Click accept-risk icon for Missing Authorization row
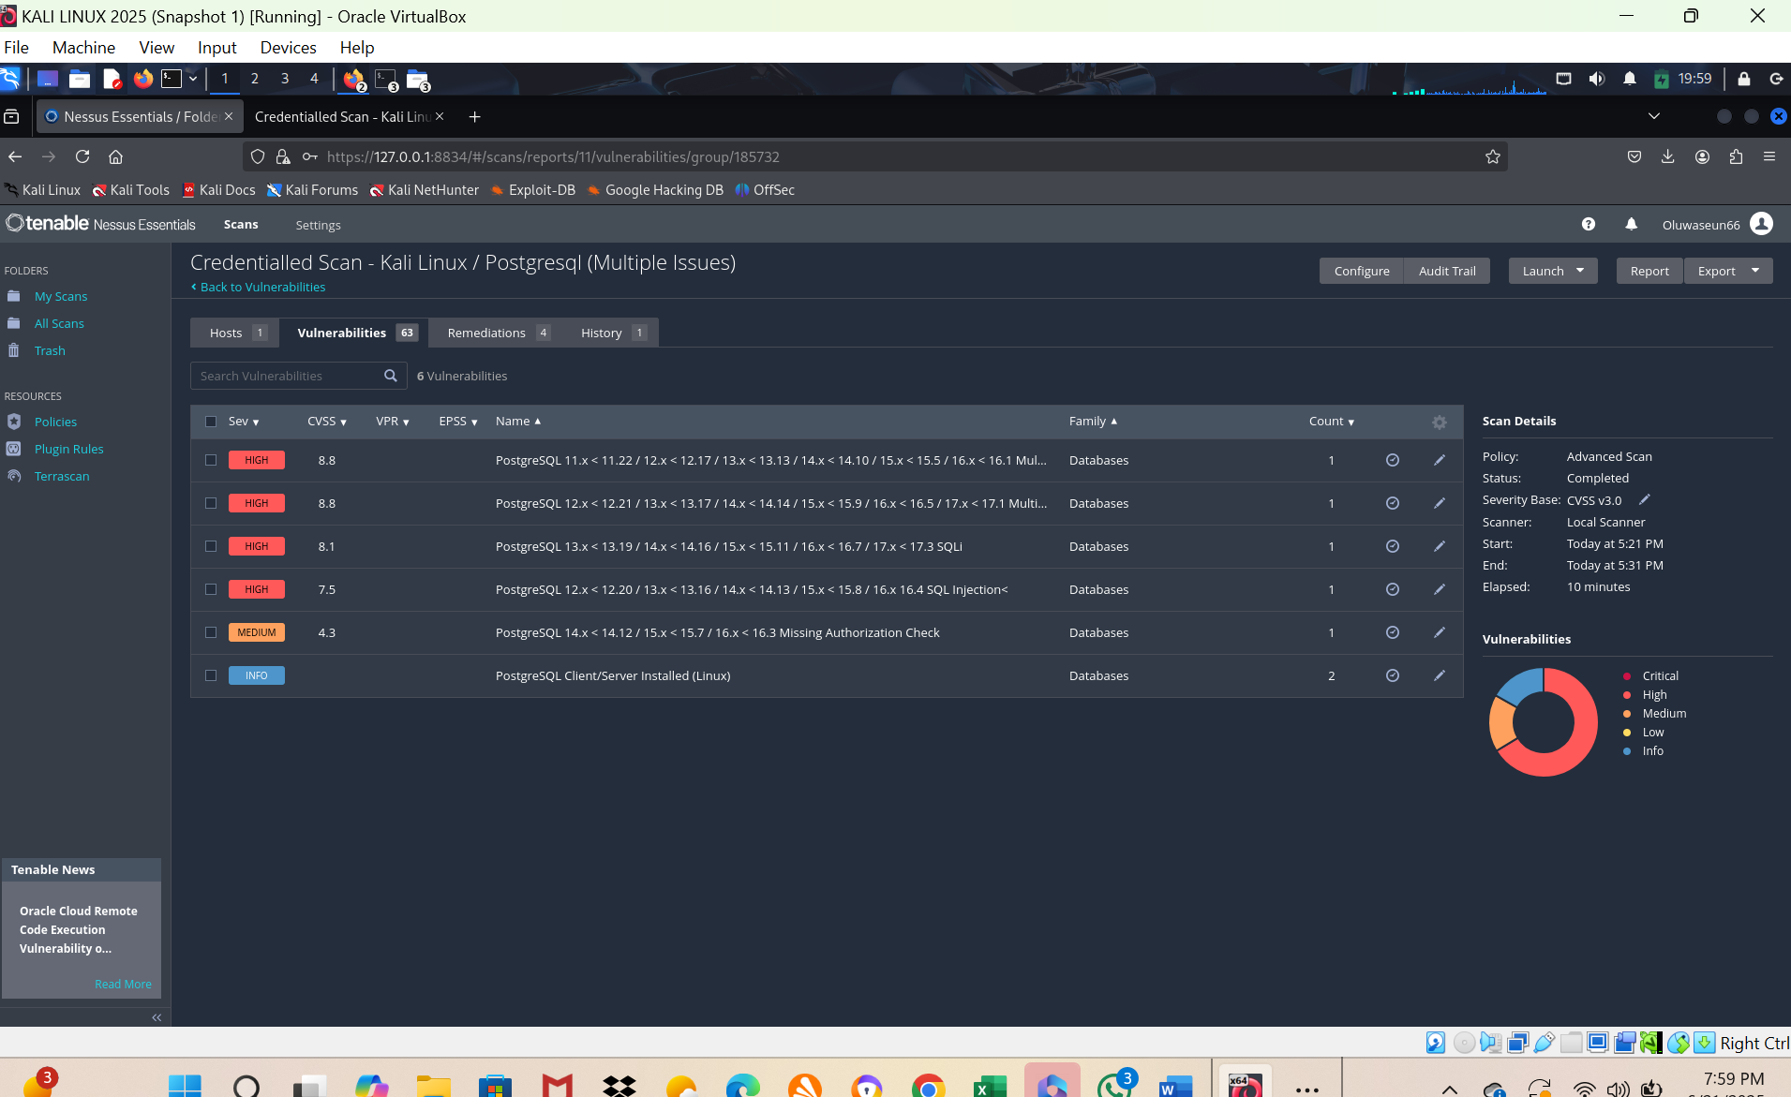Image resolution: width=1791 pixels, height=1097 pixels. point(1393,632)
